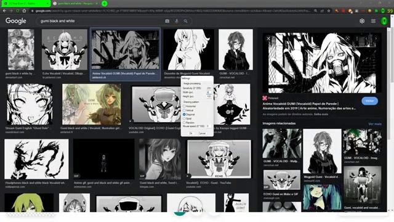The height and width of the screenshot is (222, 394).
Task: Select Diagonal drawing pattern option
Action: [x=184, y=114]
